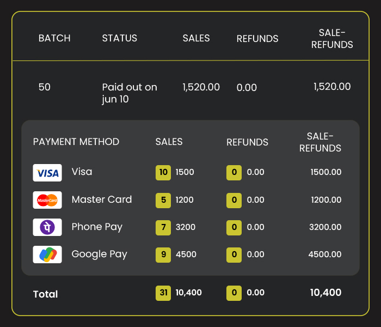Sort by the BATCH column header
The width and height of the screenshot is (381, 327).
pos(54,38)
